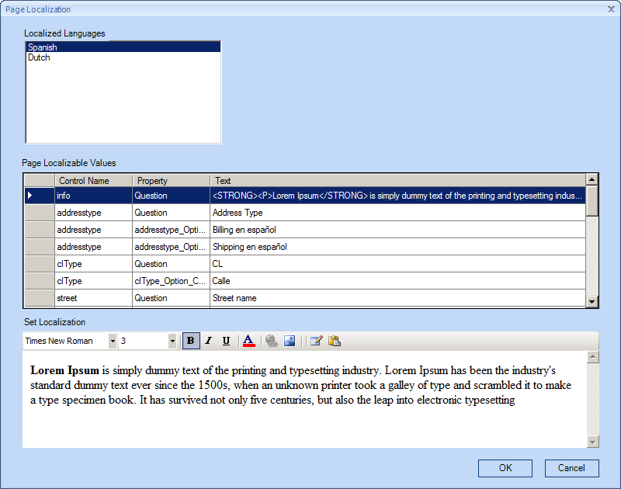Click the OK button
Screen dimensions: 621x489
[x=505, y=468]
